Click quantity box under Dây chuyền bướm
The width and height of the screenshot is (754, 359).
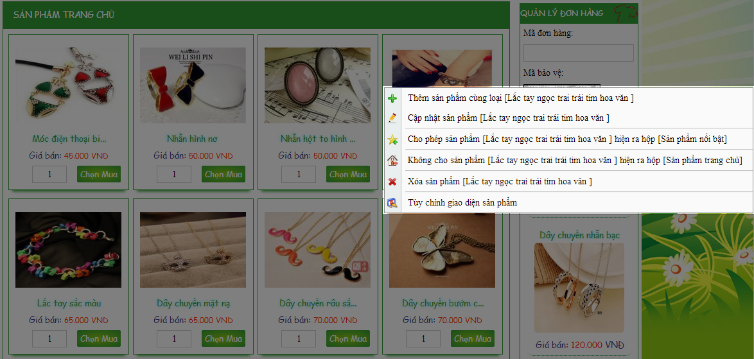[x=423, y=338]
